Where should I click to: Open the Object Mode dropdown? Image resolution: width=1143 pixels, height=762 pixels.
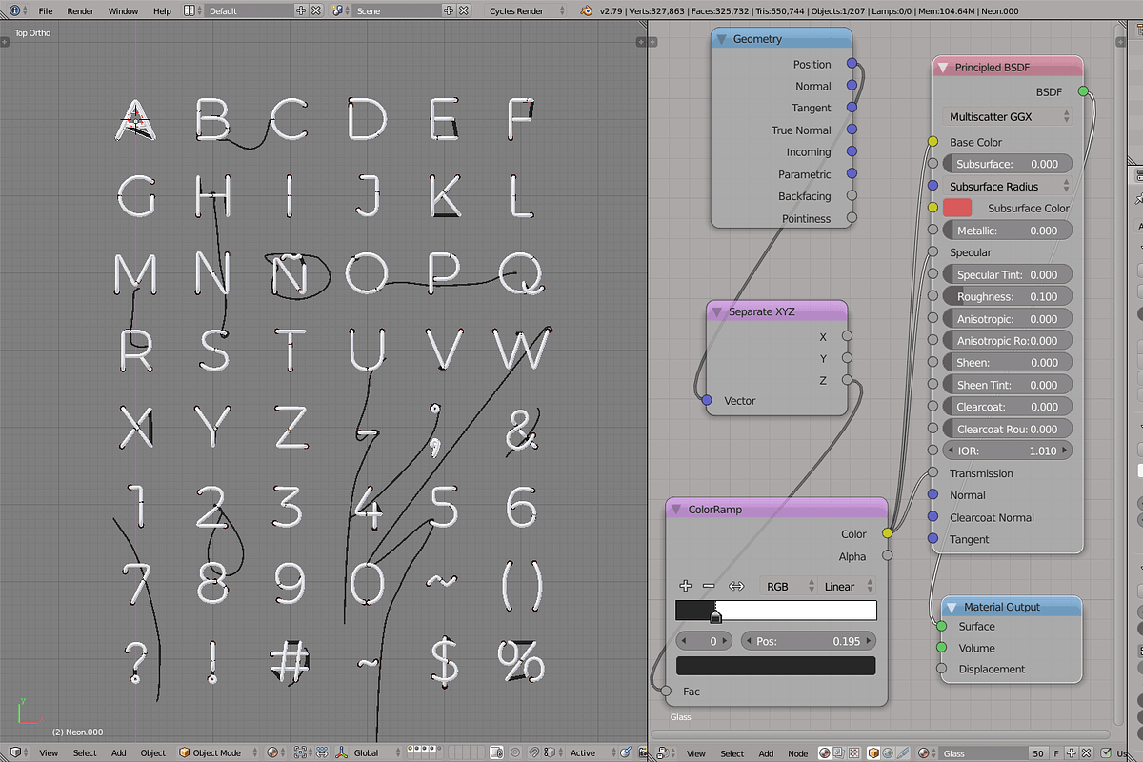point(218,752)
